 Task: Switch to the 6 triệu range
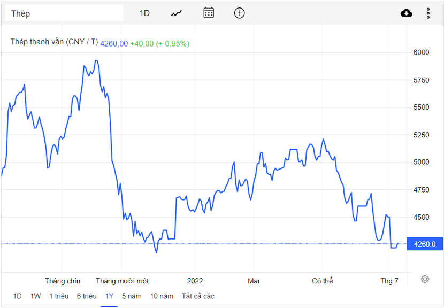pyautogui.click(x=87, y=296)
